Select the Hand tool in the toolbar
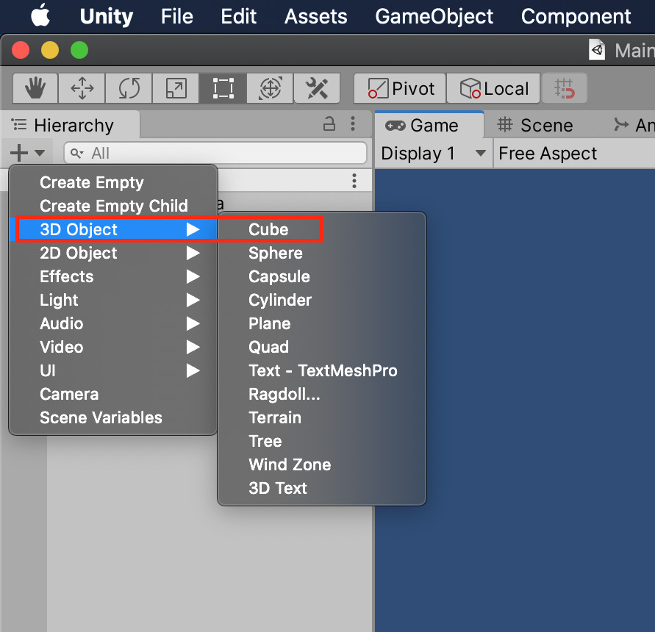This screenshot has height=632, width=655. pyautogui.click(x=35, y=88)
